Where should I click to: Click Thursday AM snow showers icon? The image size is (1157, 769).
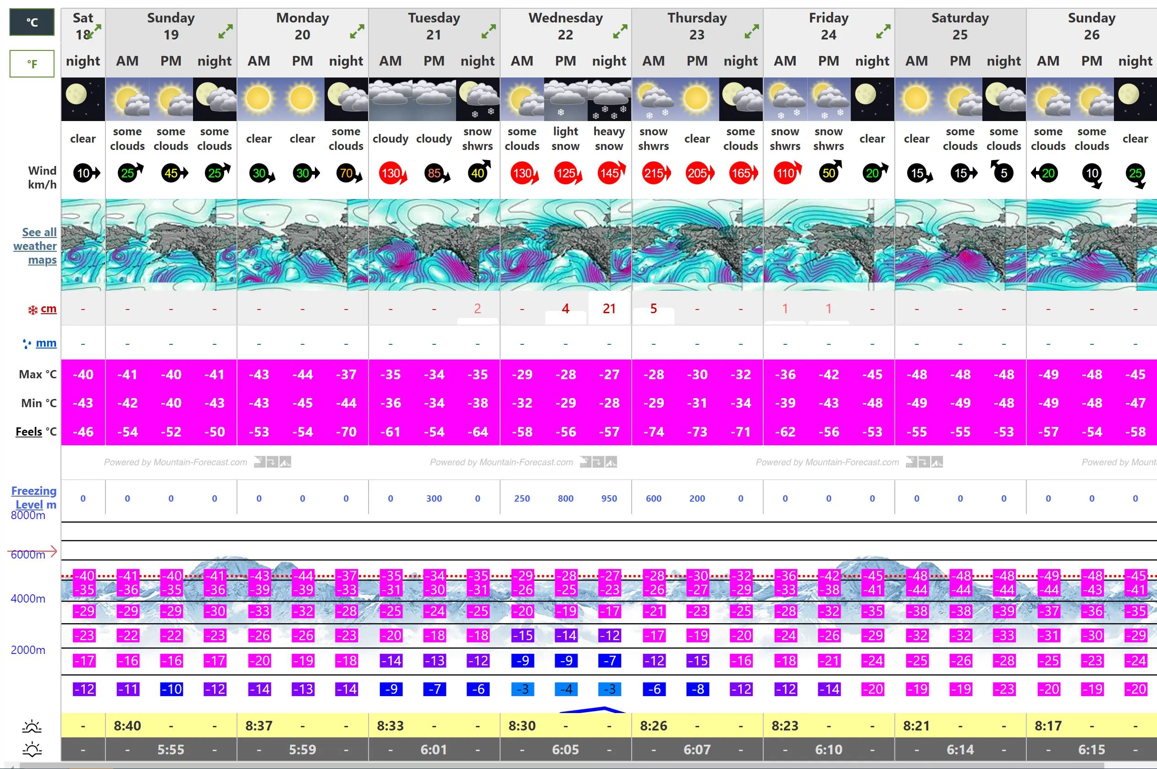654,99
